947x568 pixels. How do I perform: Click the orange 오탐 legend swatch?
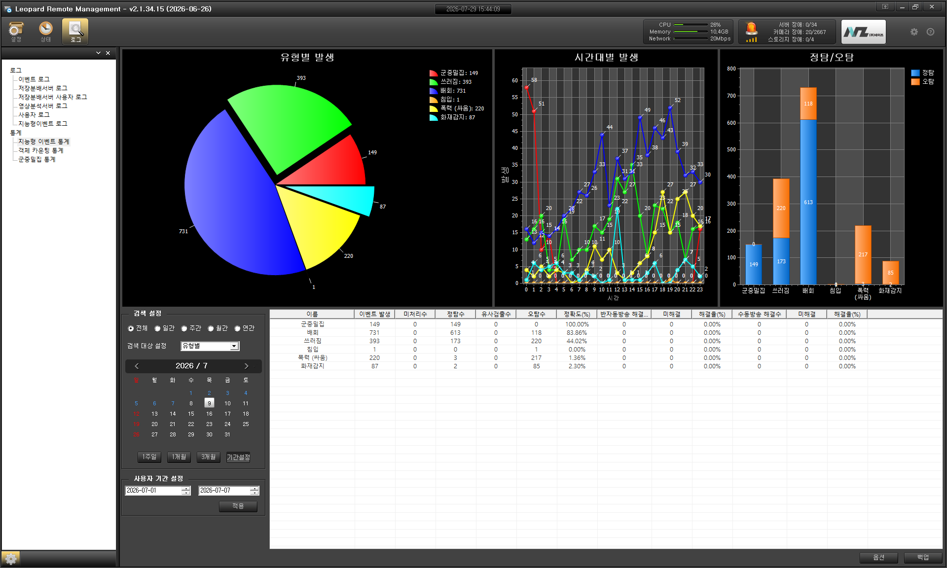(x=915, y=81)
